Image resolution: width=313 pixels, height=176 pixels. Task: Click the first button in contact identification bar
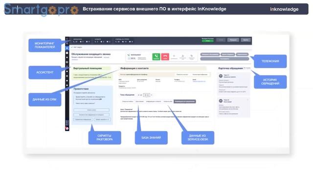click(x=182, y=74)
